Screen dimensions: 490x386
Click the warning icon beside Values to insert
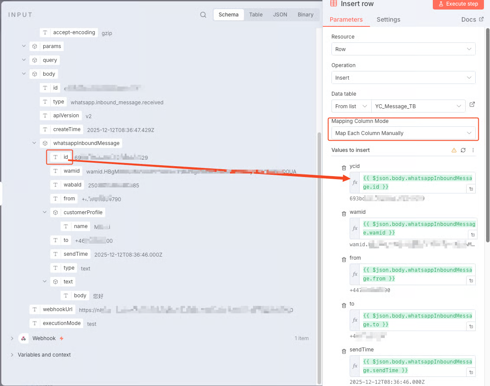pos(454,150)
